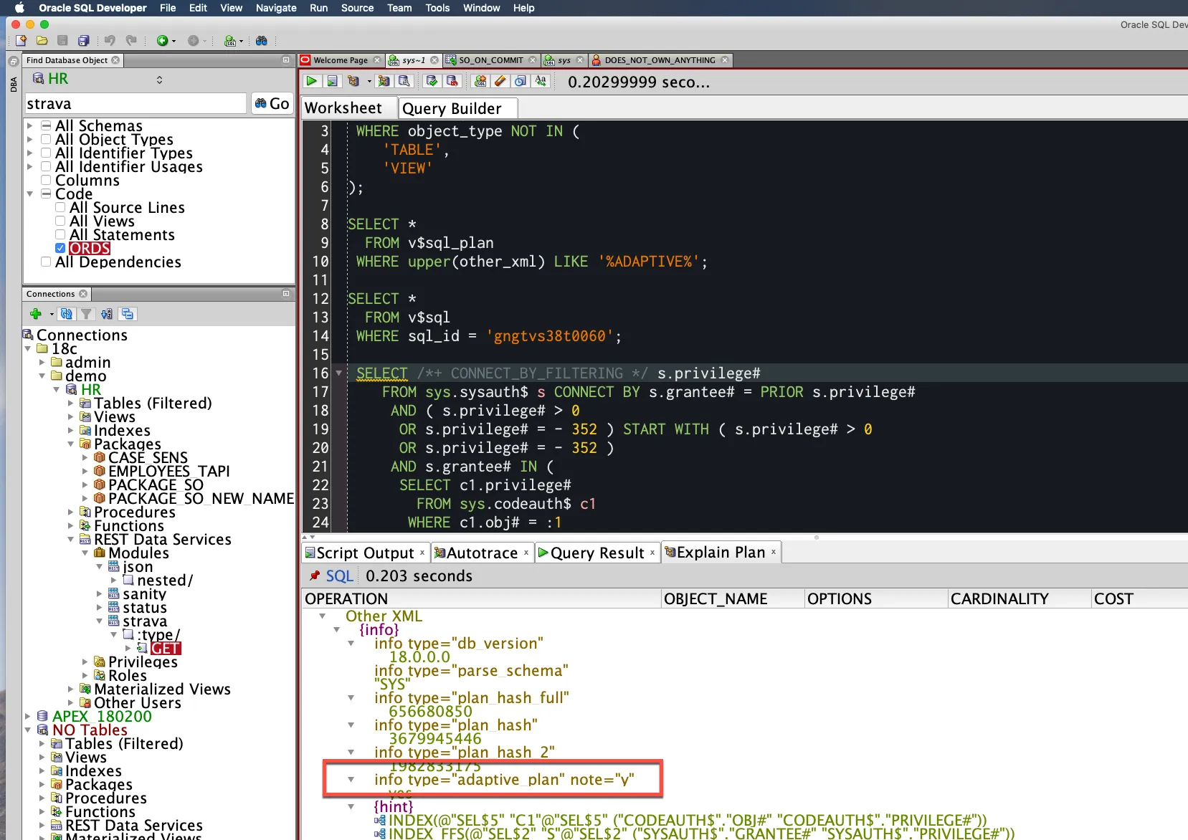Close the Find Database Object panel tab
The height and width of the screenshot is (840, 1188).
[x=115, y=60]
